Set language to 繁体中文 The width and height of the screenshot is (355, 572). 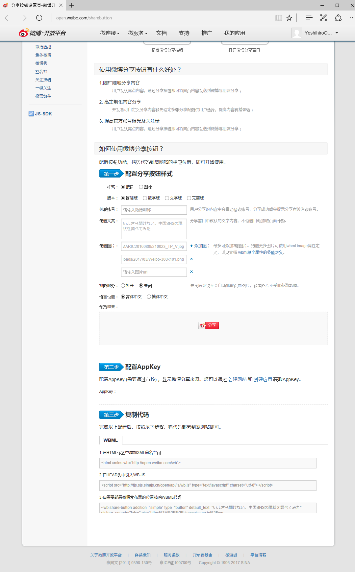[x=149, y=297]
